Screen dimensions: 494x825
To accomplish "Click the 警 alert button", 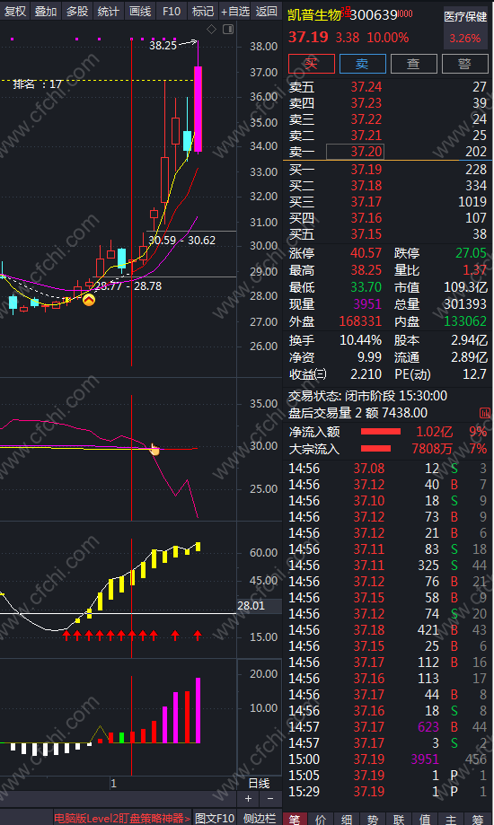I will click(x=464, y=65).
